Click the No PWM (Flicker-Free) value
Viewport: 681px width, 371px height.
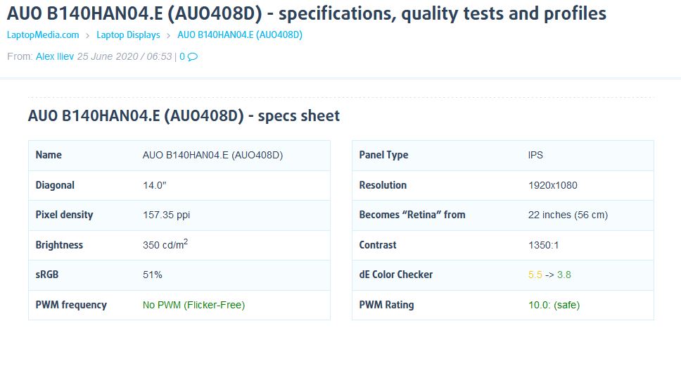pyautogui.click(x=193, y=305)
